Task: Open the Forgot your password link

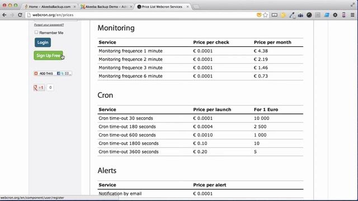Action: click(x=49, y=25)
